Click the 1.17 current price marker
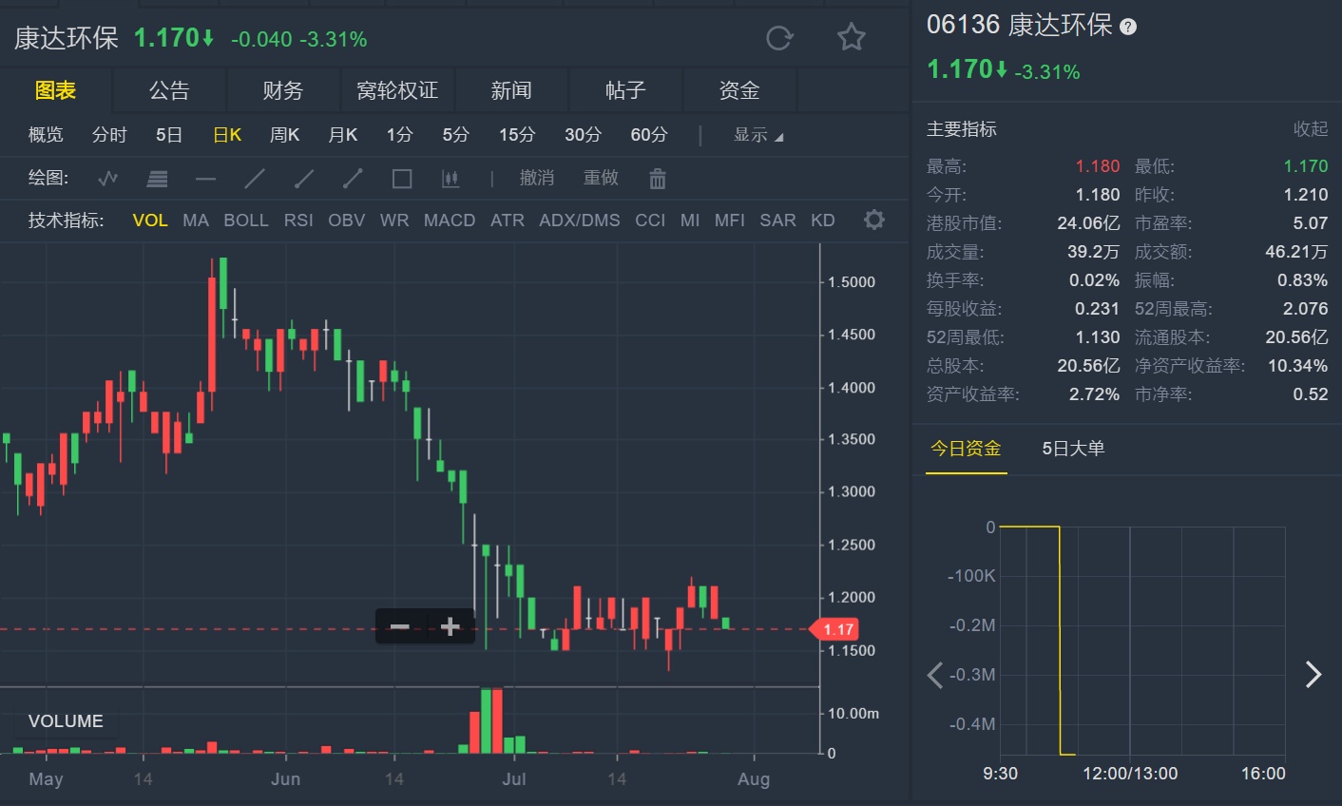The width and height of the screenshot is (1342, 806). 836,629
